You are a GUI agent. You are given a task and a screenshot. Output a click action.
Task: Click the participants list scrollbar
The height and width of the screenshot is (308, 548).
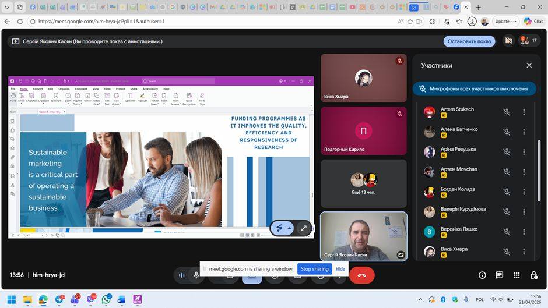pyautogui.click(x=538, y=169)
